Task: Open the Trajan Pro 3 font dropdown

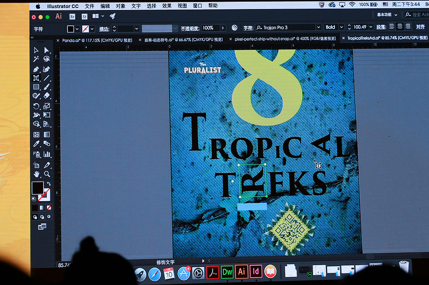Action: tap(318, 27)
